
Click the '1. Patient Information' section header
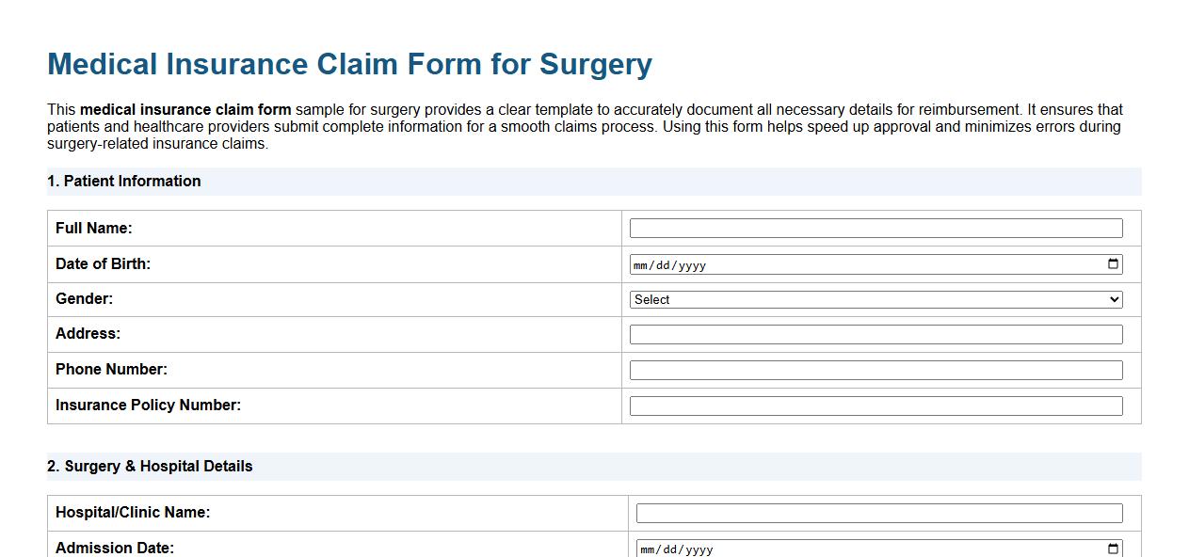coord(123,181)
